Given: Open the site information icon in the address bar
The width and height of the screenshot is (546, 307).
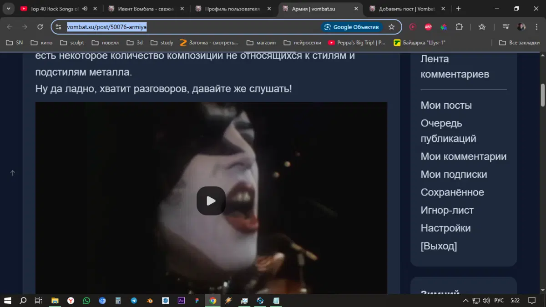Looking at the screenshot, I should (58, 27).
